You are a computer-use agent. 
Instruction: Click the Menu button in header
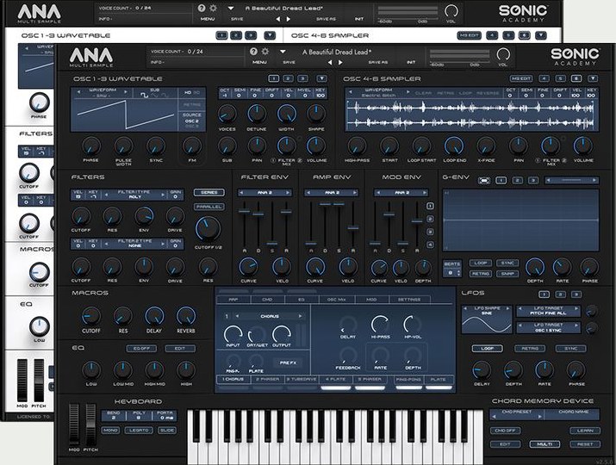259,63
